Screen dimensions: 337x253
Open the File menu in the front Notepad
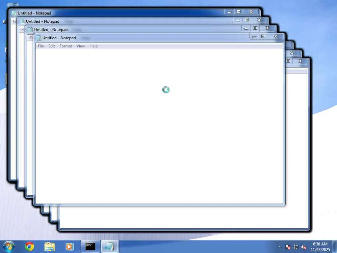pyautogui.click(x=40, y=46)
